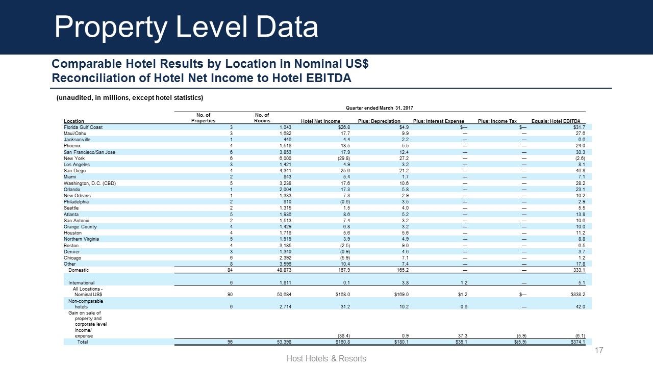
Task: Select the 'New Orleans' row label
Action: pyautogui.click(x=77, y=196)
